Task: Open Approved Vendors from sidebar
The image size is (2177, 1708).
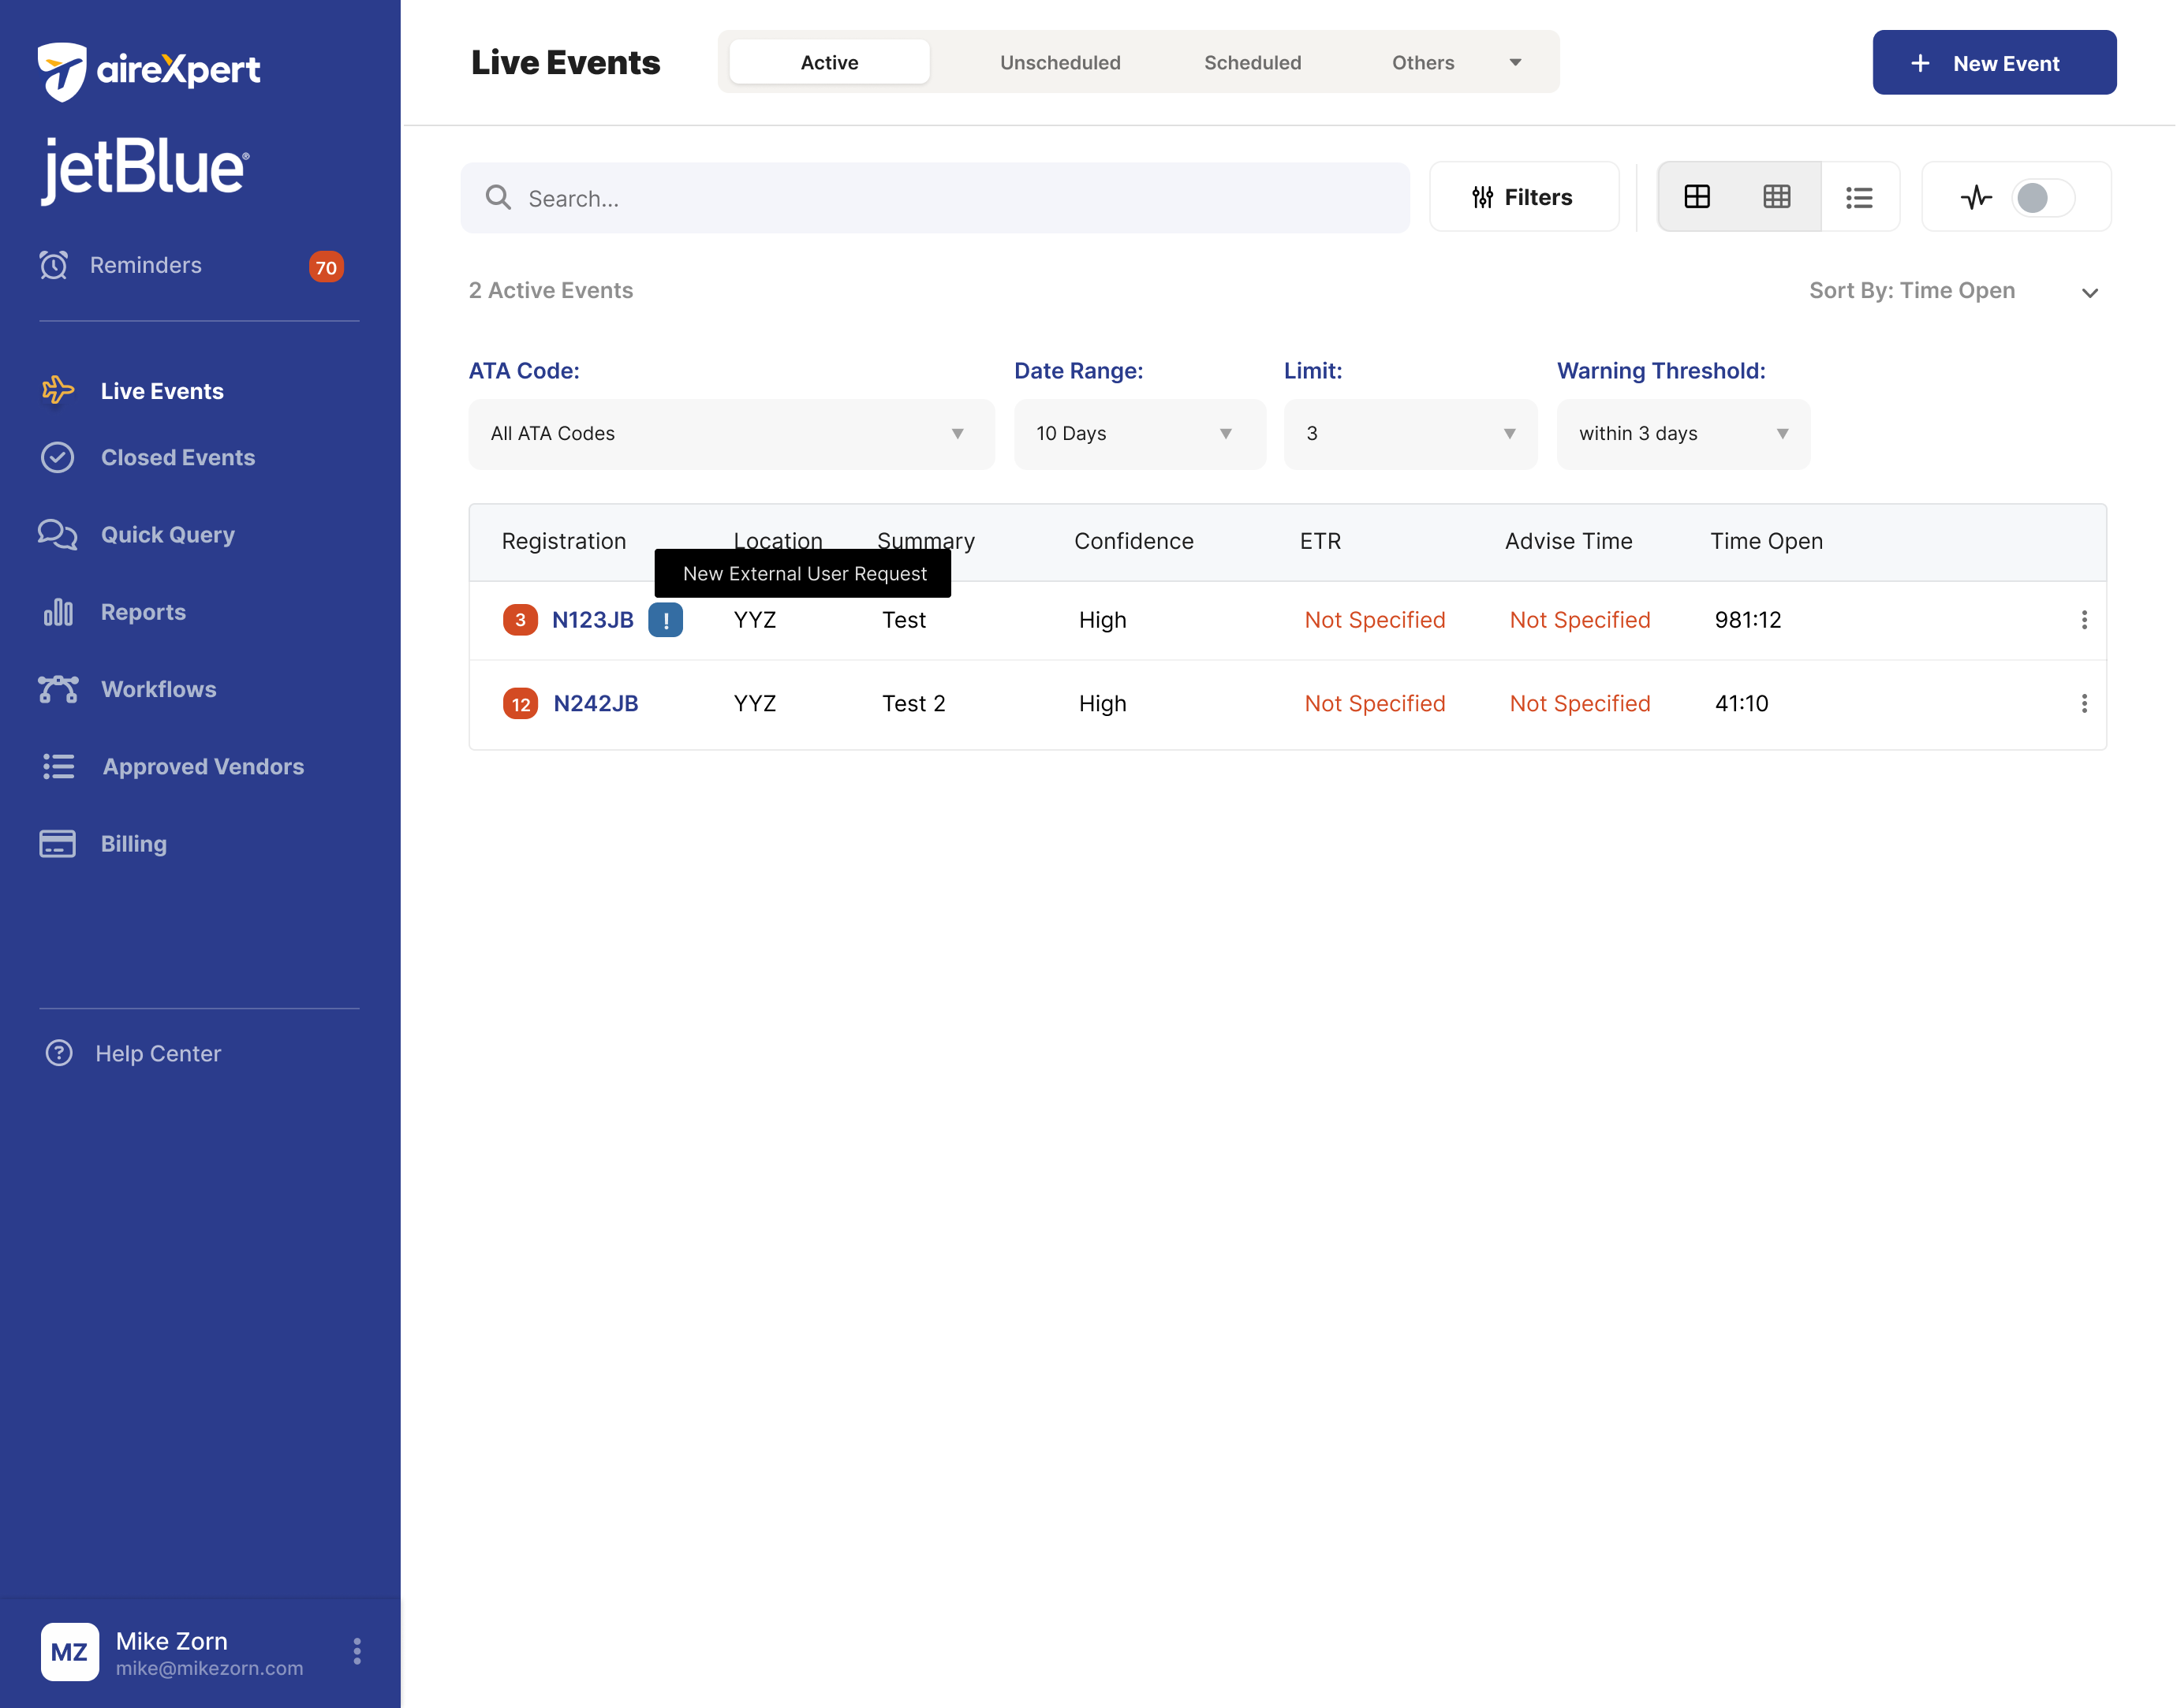Action: [203, 766]
